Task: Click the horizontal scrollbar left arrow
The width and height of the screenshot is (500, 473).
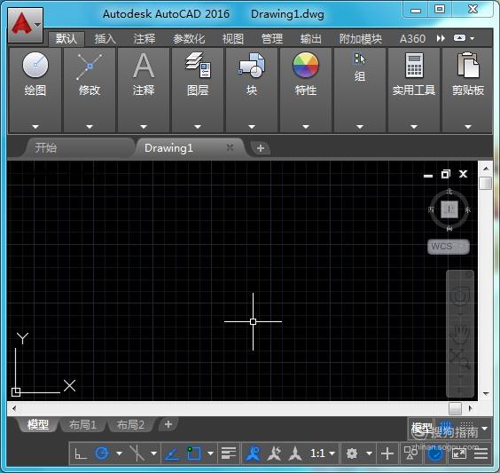Action: 14,408
